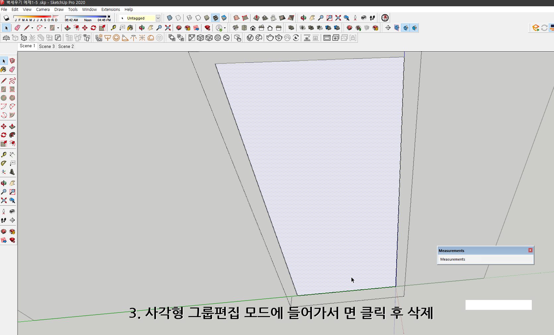Image resolution: width=554 pixels, height=335 pixels.
Task: Switch to Top view
Action: pyautogui.click(x=244, y=28)
